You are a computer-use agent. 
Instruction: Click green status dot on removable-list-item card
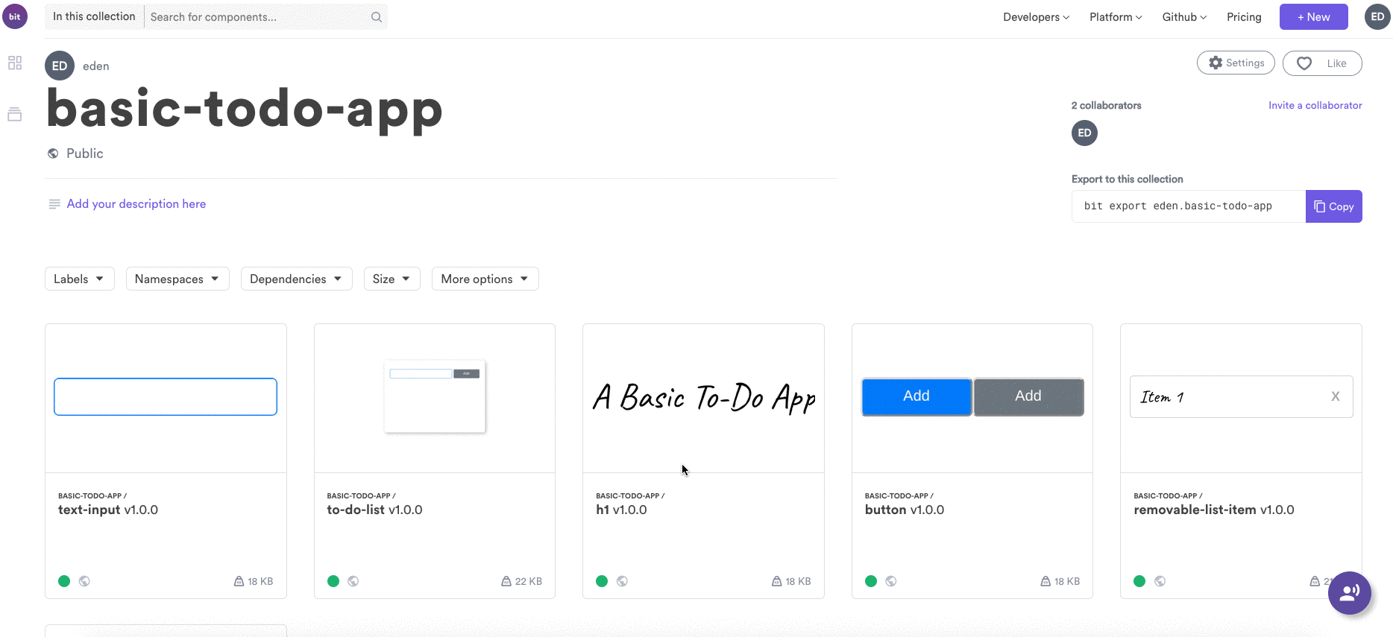click(x=1139, y=581)
